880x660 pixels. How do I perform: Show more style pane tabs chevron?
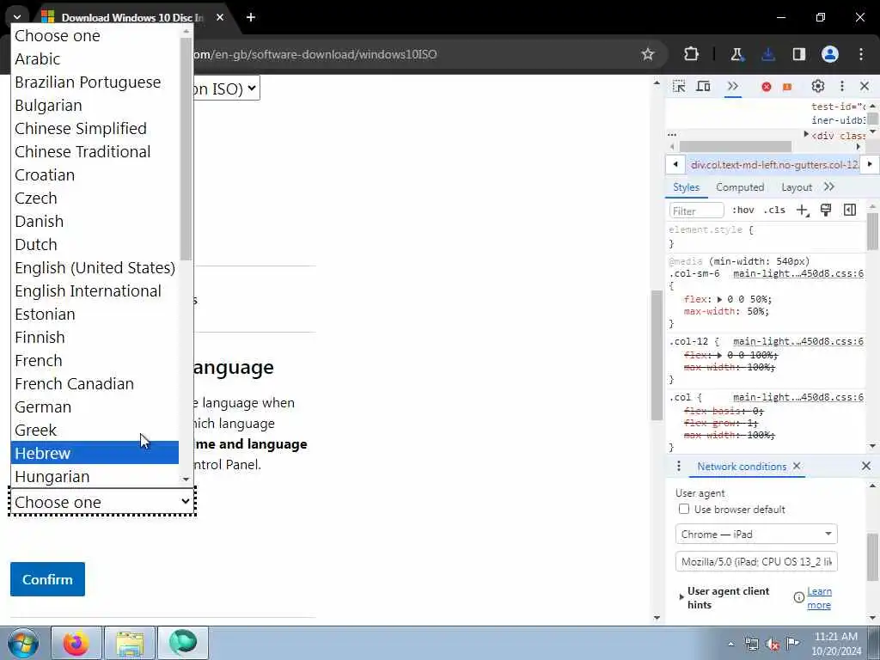tap(829, 186)
